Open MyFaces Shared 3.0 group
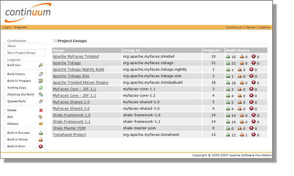Viewport: 294px width, 176px height. click(71, 109)
